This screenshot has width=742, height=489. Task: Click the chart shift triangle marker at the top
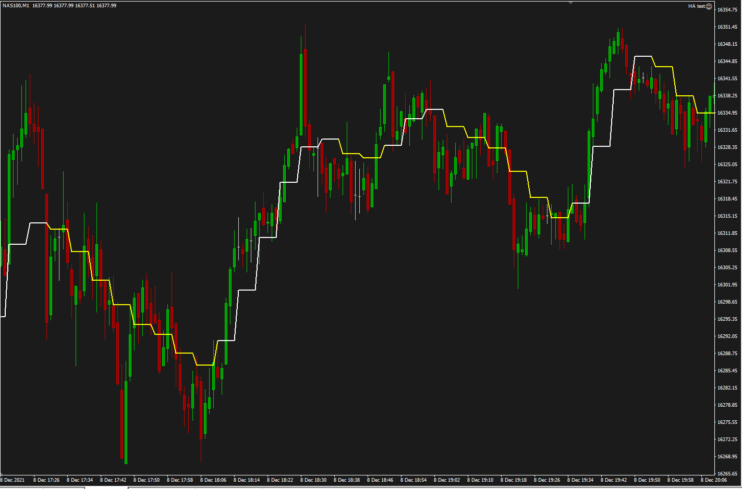coord(571,3)
